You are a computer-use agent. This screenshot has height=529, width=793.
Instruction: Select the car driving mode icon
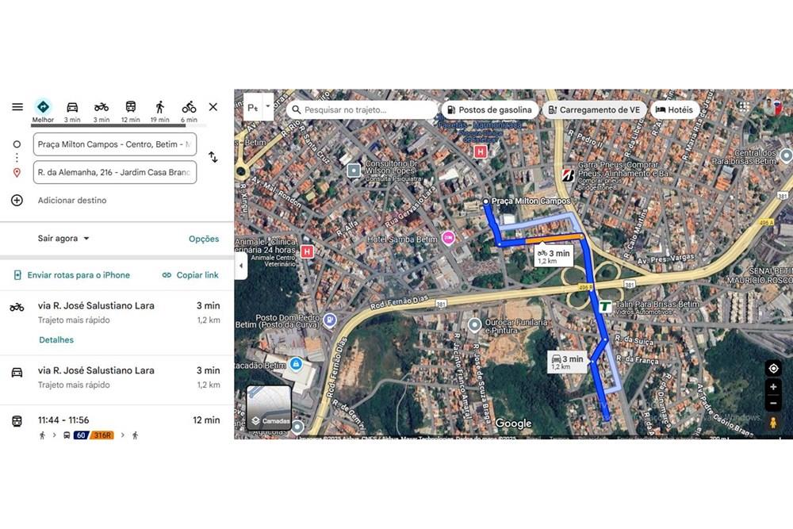pyautogui.click(x=72, y=107)
